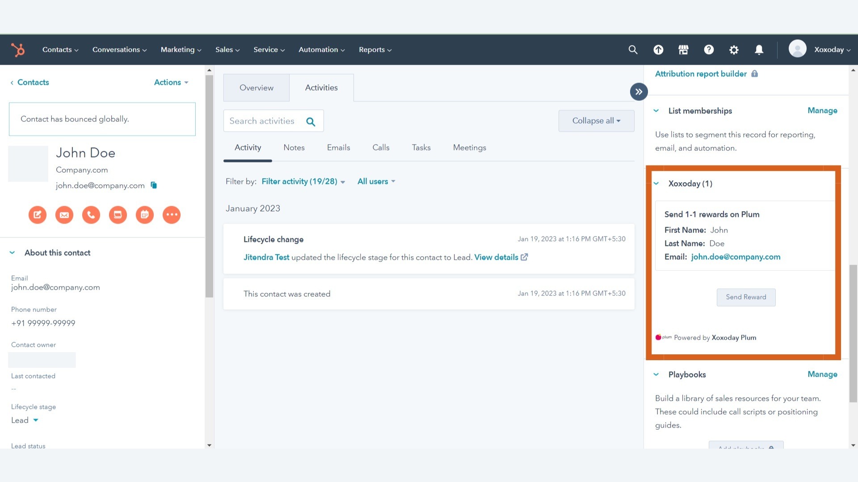Click the orange call phone icon

tap(91, 215)
